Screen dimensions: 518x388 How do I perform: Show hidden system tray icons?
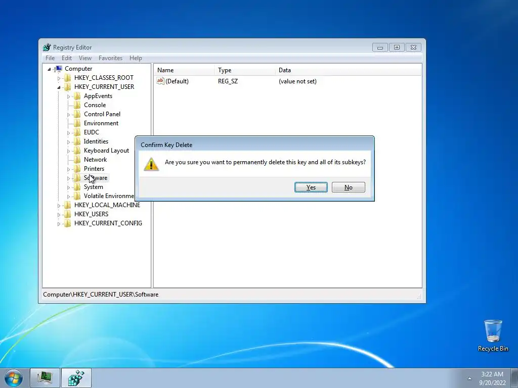coord(469,378)
